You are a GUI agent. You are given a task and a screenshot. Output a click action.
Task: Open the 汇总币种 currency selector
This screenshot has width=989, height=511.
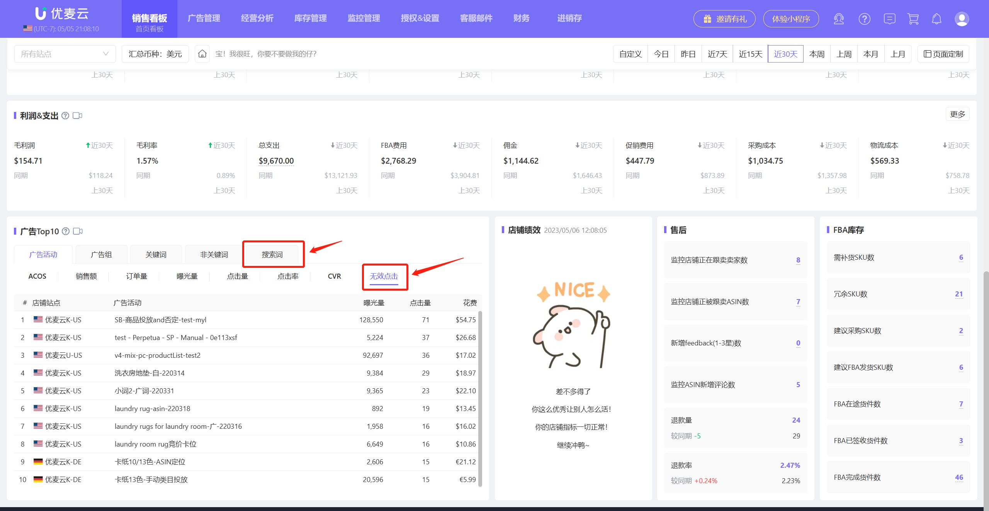tap(155, 54)
